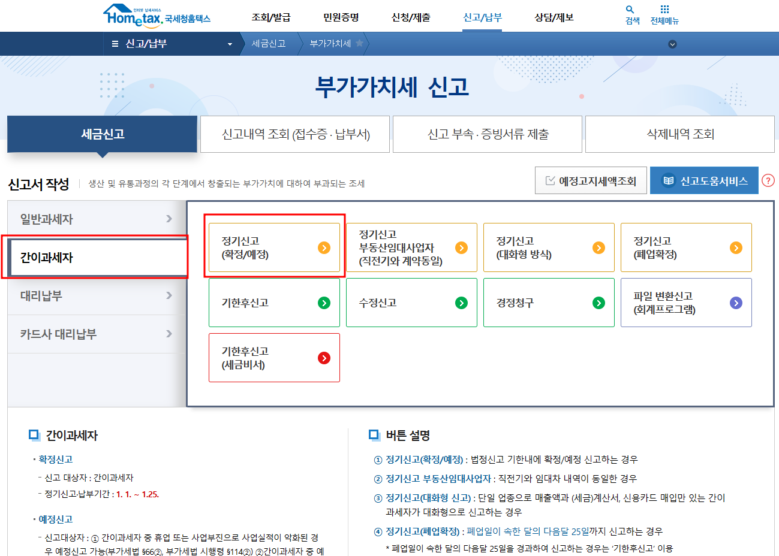Open the 신고/납부 breadcrumb dropdown arrow

229,43
